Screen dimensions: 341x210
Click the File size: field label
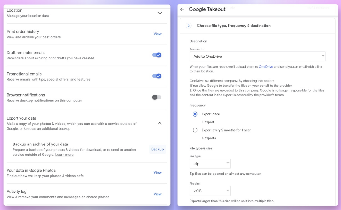(x=195, y=184)
